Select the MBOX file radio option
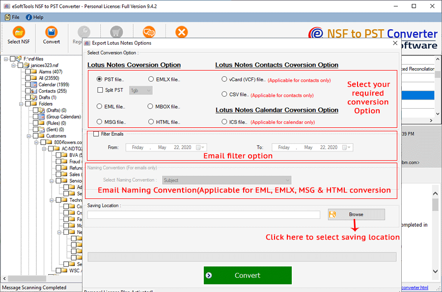 (x=151, y=106)
